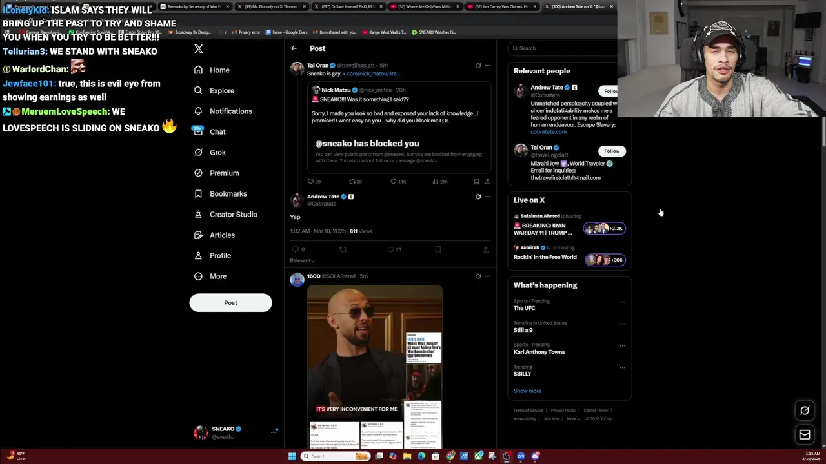Open the Zoom taskbar icon
Viewport: 826px width, 464px height.
[521, 456]
